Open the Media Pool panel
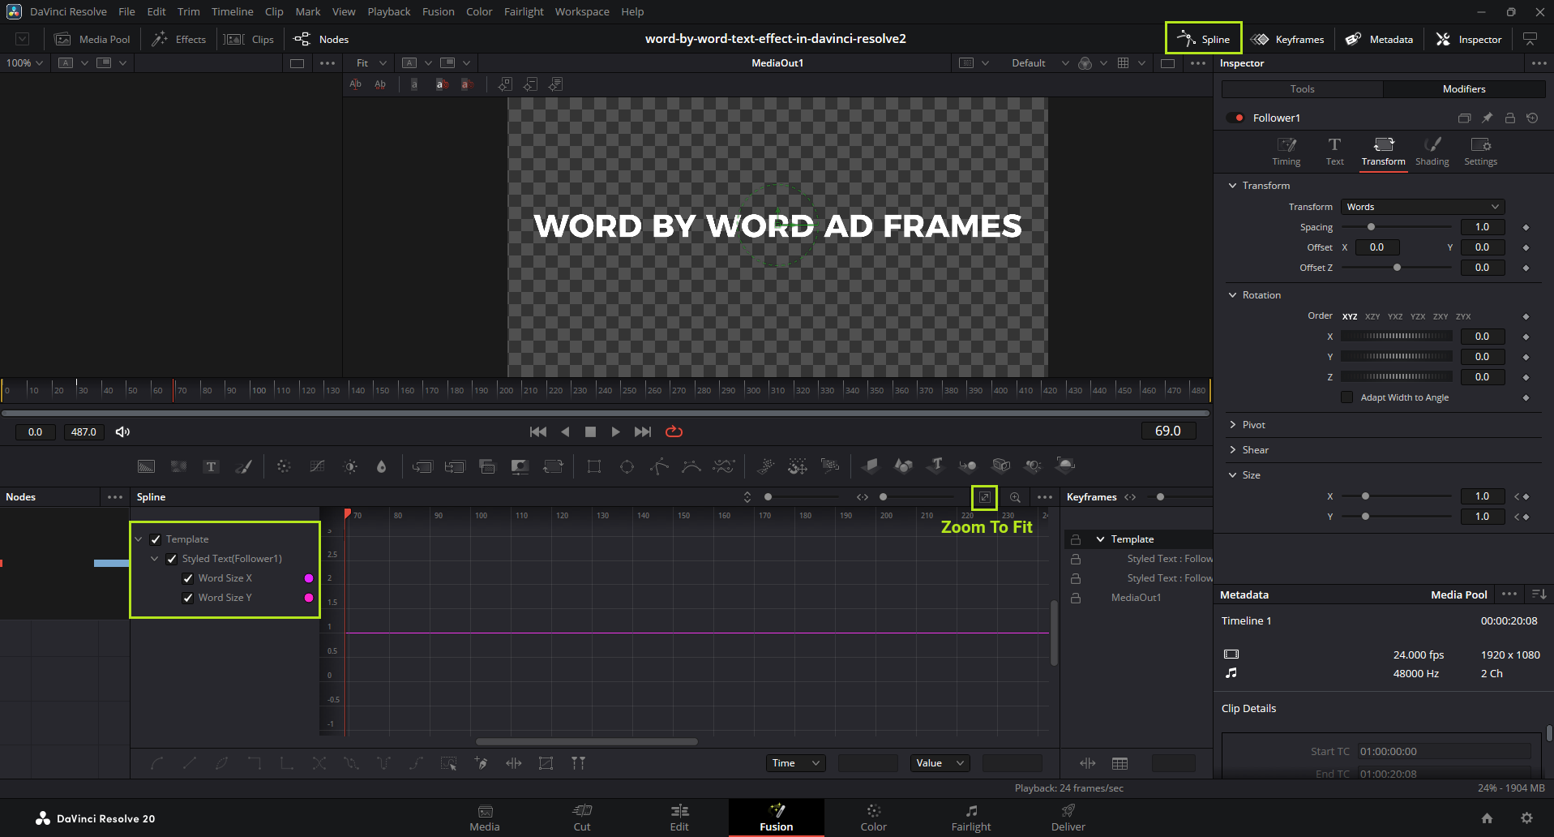 [92, 39]
